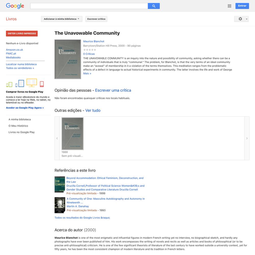Click OBTER LIVRO IMPRESSO button
The height and width of the screenshot is (255, 255).
pyautogui.click(x=22, y=33)
